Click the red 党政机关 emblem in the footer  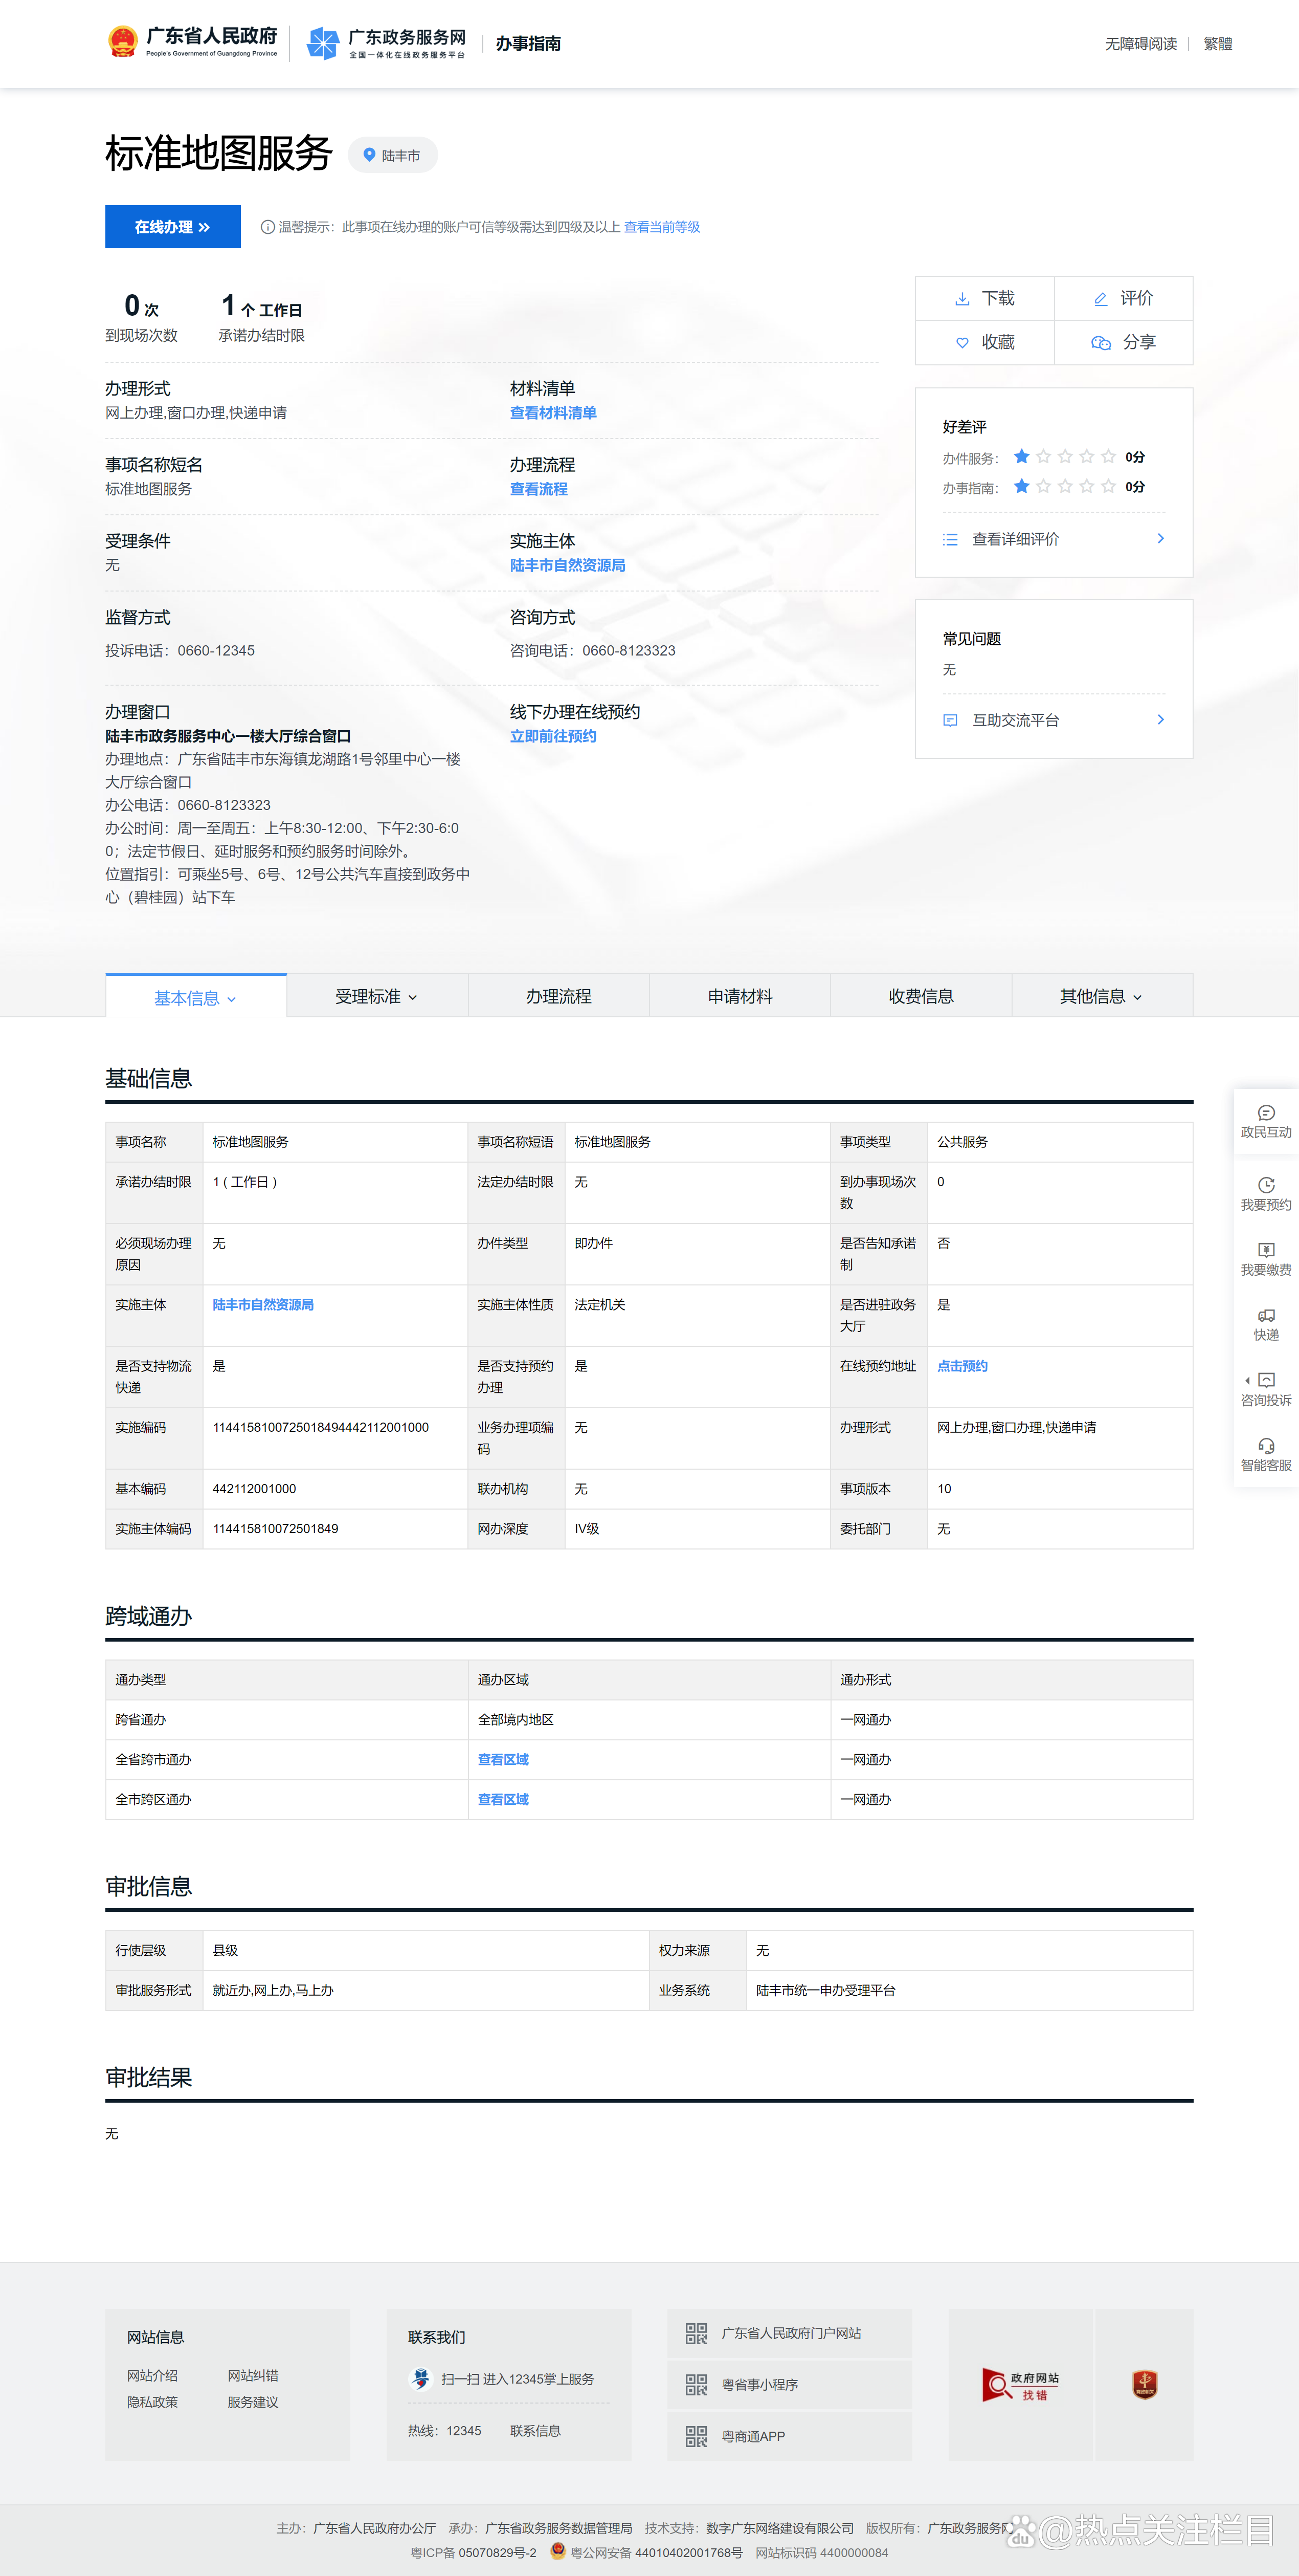pos(1144,2385)
